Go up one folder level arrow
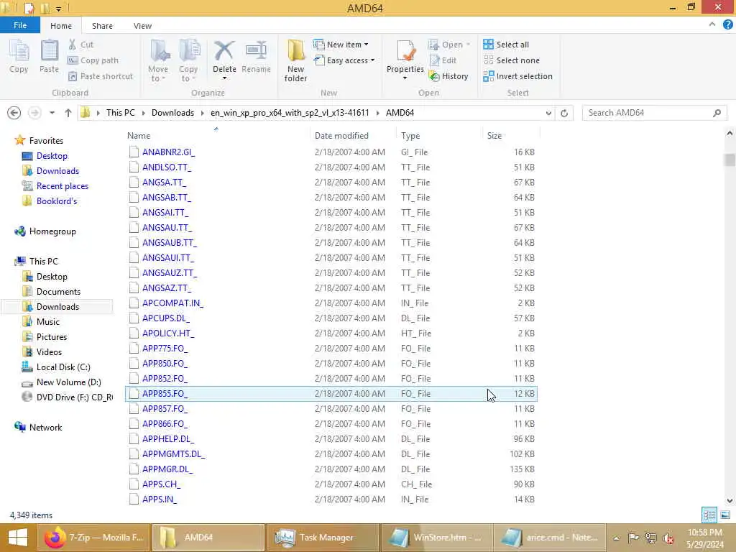Image resolution: width=736 pixels, height=552 pixels. click(68, 113)
